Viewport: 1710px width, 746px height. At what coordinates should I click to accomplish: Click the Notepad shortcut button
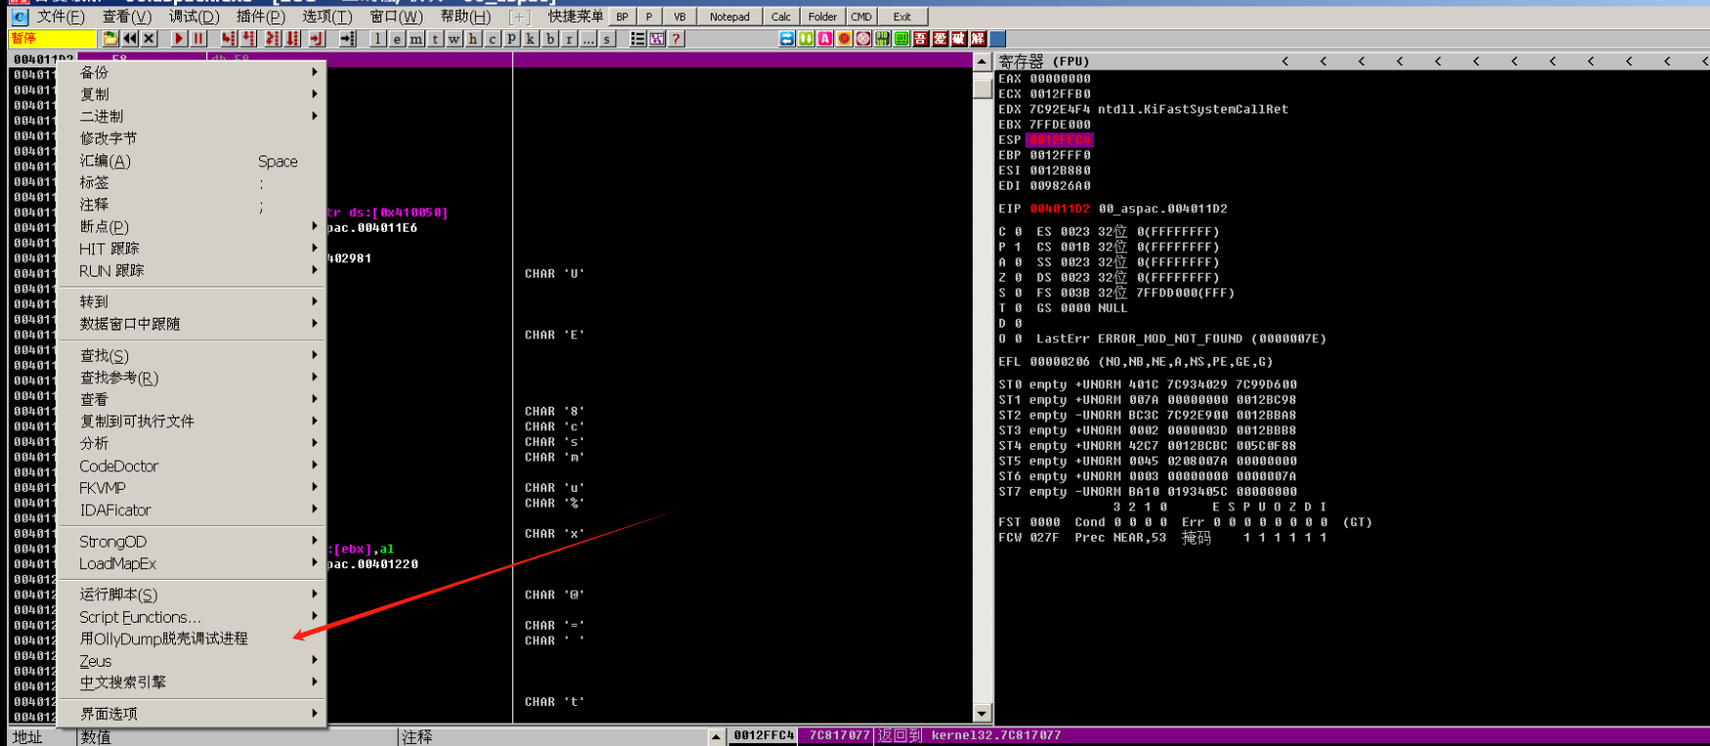[x=729, y=17]
